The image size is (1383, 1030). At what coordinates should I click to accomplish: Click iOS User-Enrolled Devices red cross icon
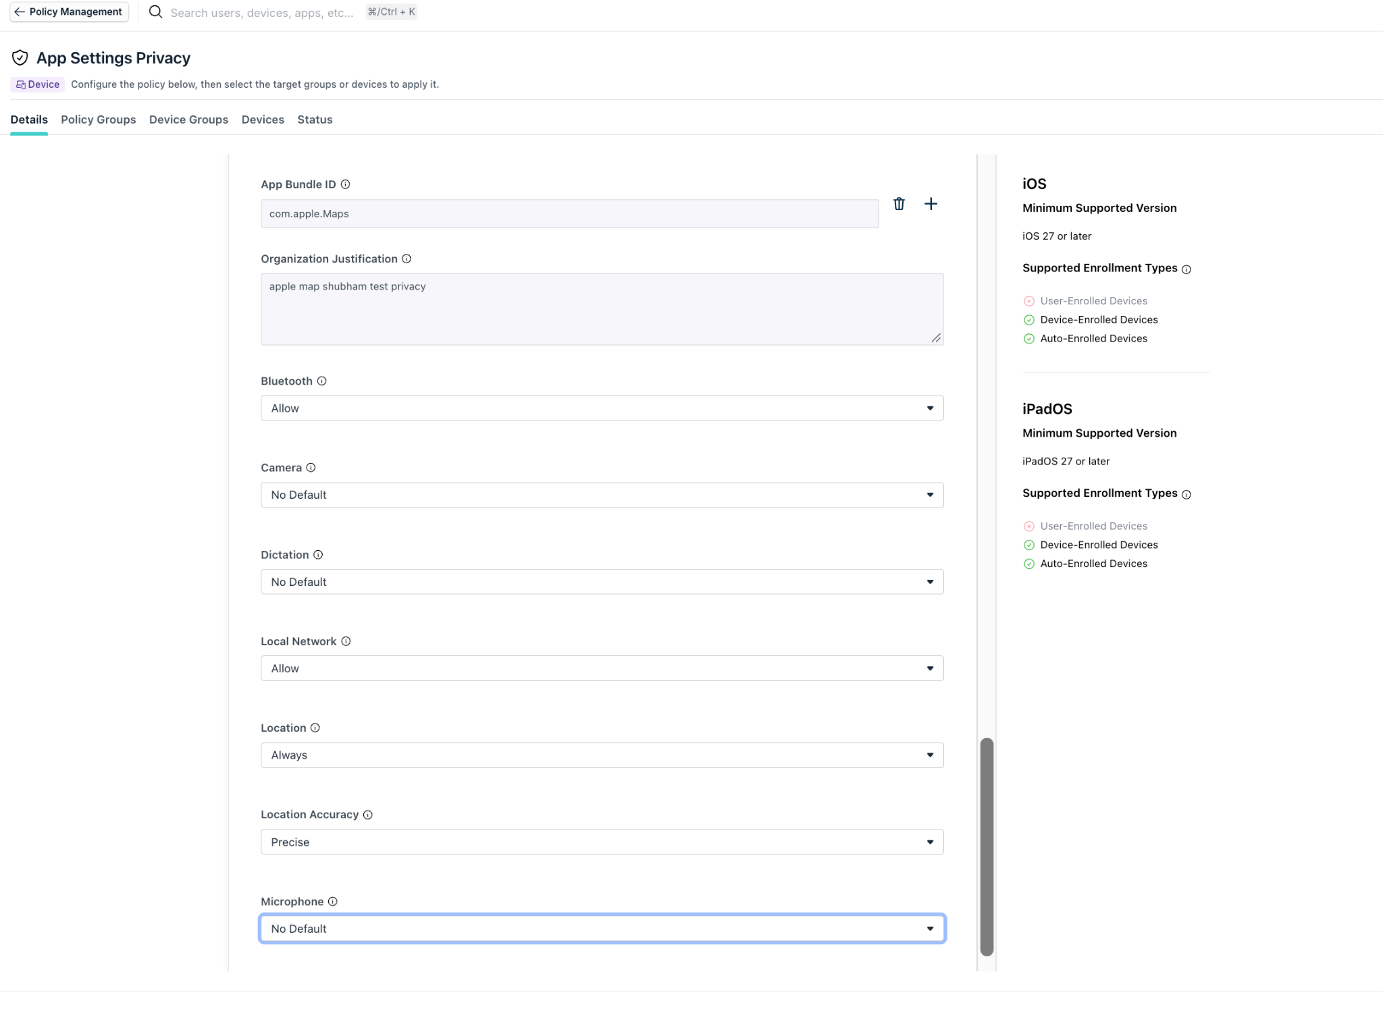pos(1029,301)
